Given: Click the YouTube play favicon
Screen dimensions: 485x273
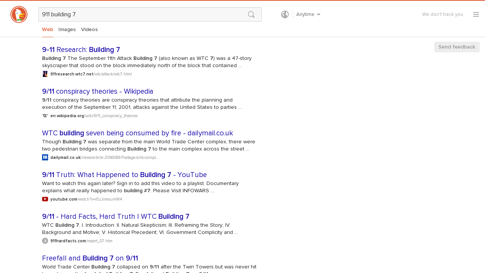Looking at the screenshot, I should 45,199.
